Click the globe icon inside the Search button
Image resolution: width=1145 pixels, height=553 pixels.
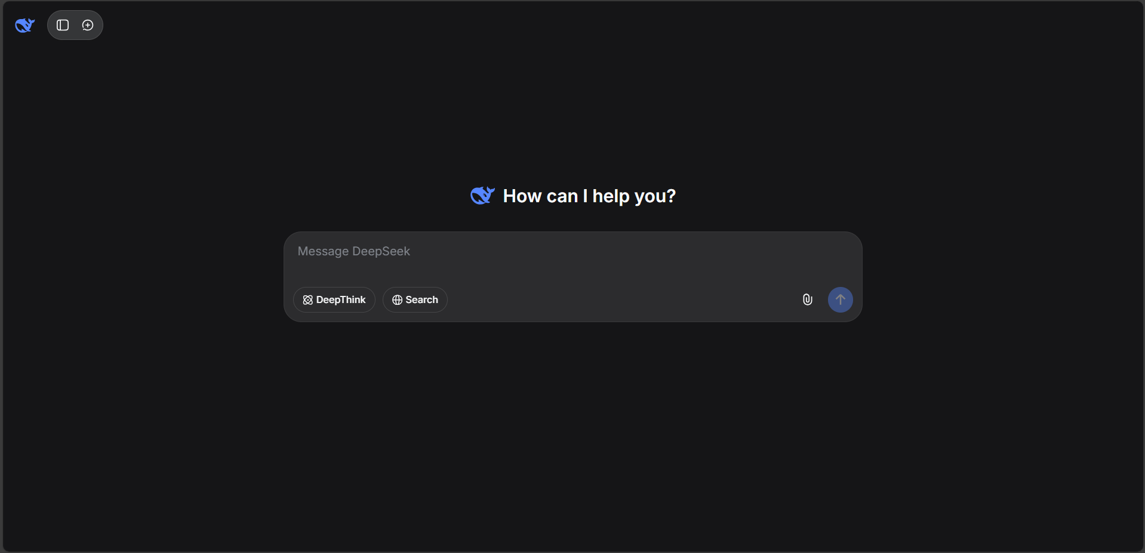[x=397, y=300]
